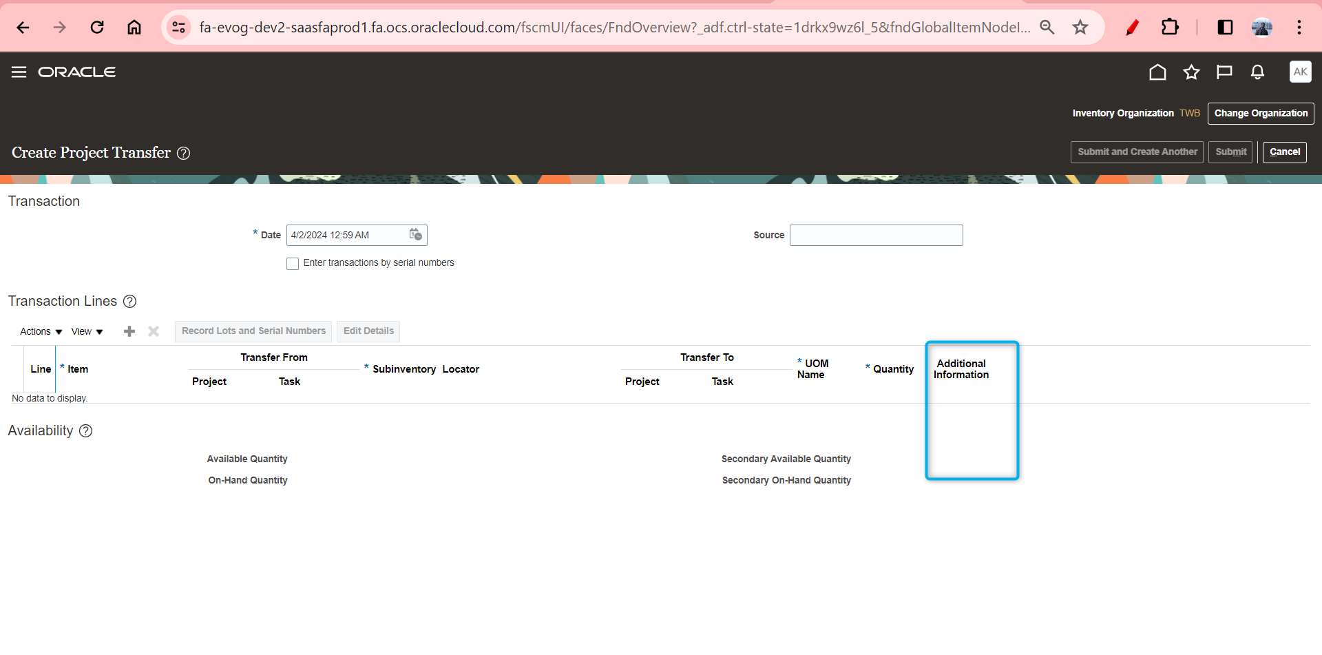
Task: Click the Change Organization button
Action: [1261, 113]
